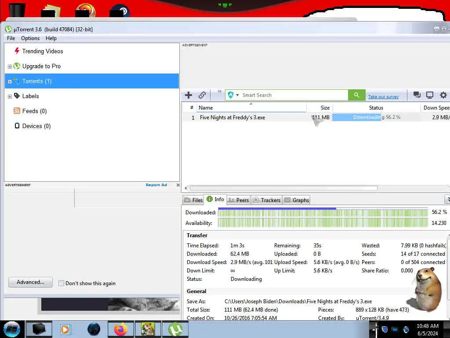The width and height of the screenshot is (450, 338).
Task: Click the Availability pieces bar
Action: pos(323,223)
